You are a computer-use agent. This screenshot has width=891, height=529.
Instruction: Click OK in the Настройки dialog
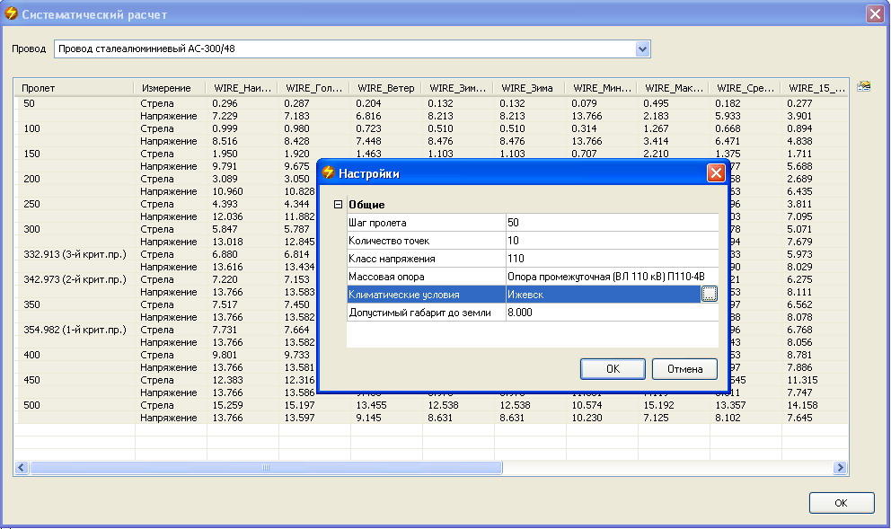(x=613, y=369)
